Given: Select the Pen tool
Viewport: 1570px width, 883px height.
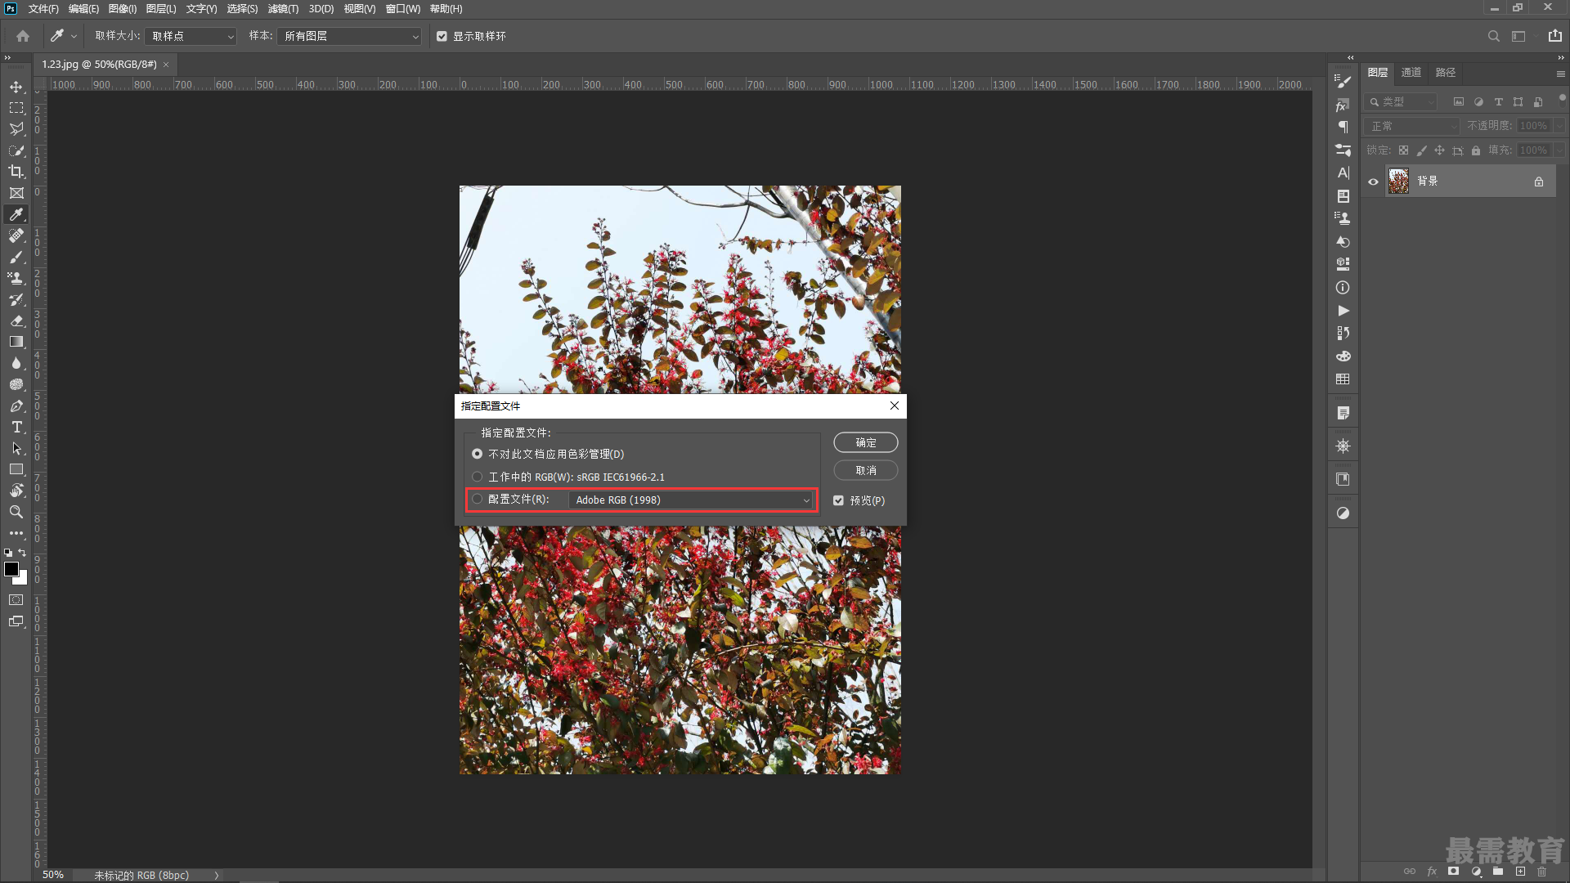Looking at the screenshot, I should pyautogui.click(x=16, y=406).
